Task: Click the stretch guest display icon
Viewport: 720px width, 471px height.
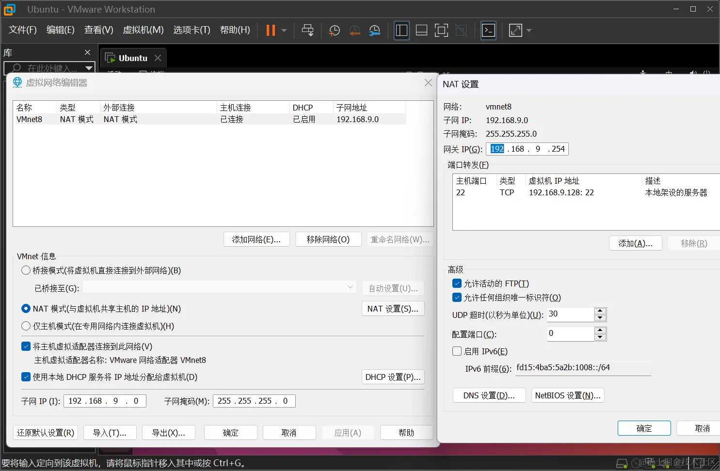Action: [515, 31]
